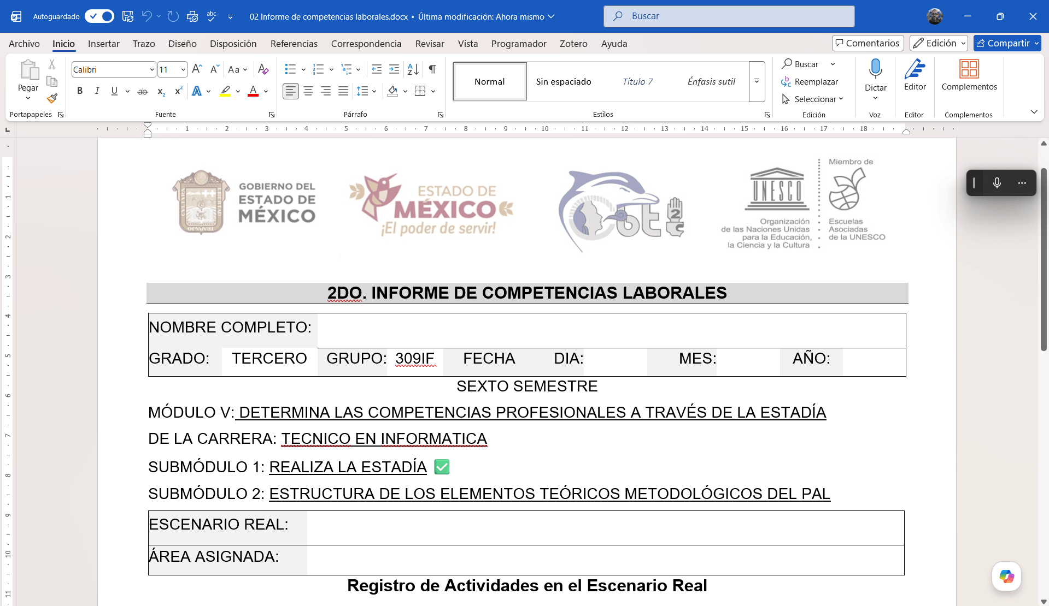Decrease font size with the A-down icon
This screenshot has height=606, width=1049.
pyautogui.click(x=215, y=69)
